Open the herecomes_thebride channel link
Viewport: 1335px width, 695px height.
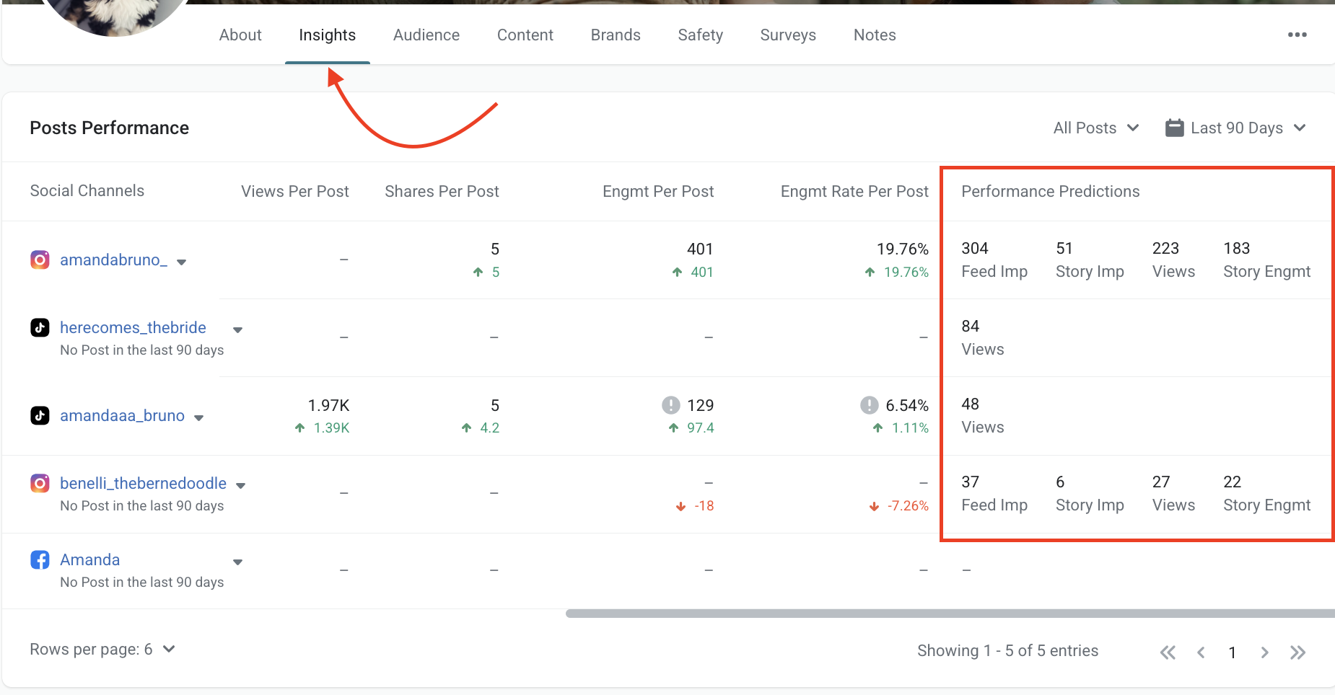click(x=133, y=327)
